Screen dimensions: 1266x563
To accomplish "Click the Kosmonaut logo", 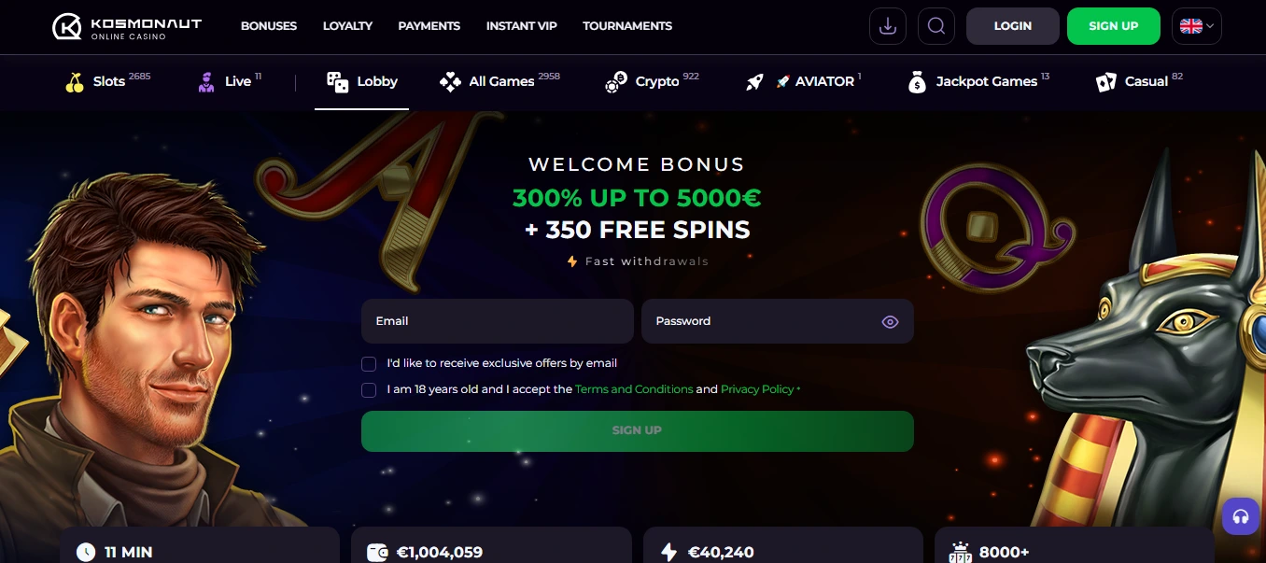I will 127,26.
